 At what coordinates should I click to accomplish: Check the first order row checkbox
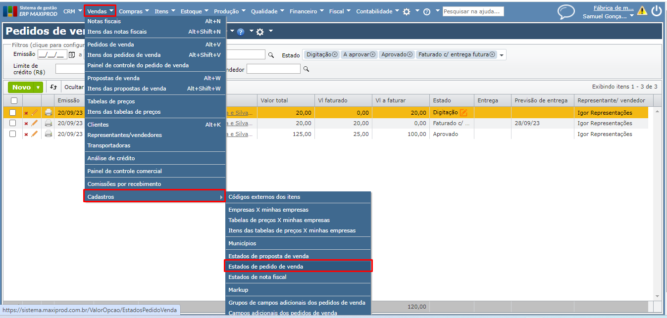click(13, 113)
